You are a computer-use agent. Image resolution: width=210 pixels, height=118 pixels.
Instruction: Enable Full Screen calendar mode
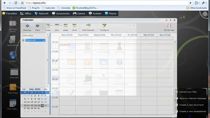pyautogui.click(x=169, y=28)
